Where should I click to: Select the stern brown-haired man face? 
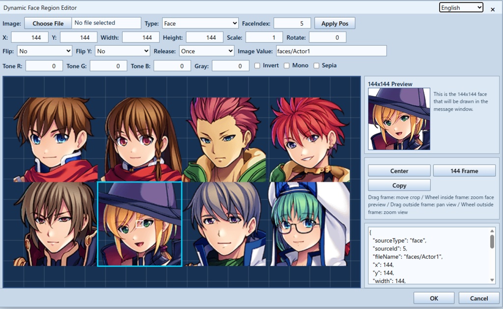56,224
